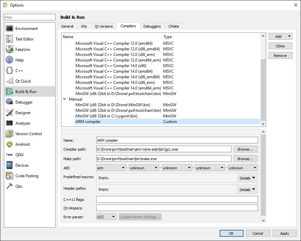Open the Add compiler dropdown button

coord(280,36)
